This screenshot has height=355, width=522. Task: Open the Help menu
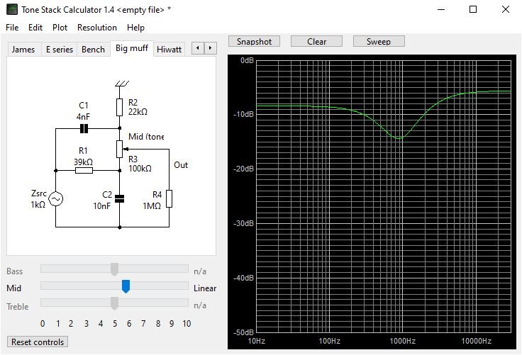coord(135,28)
